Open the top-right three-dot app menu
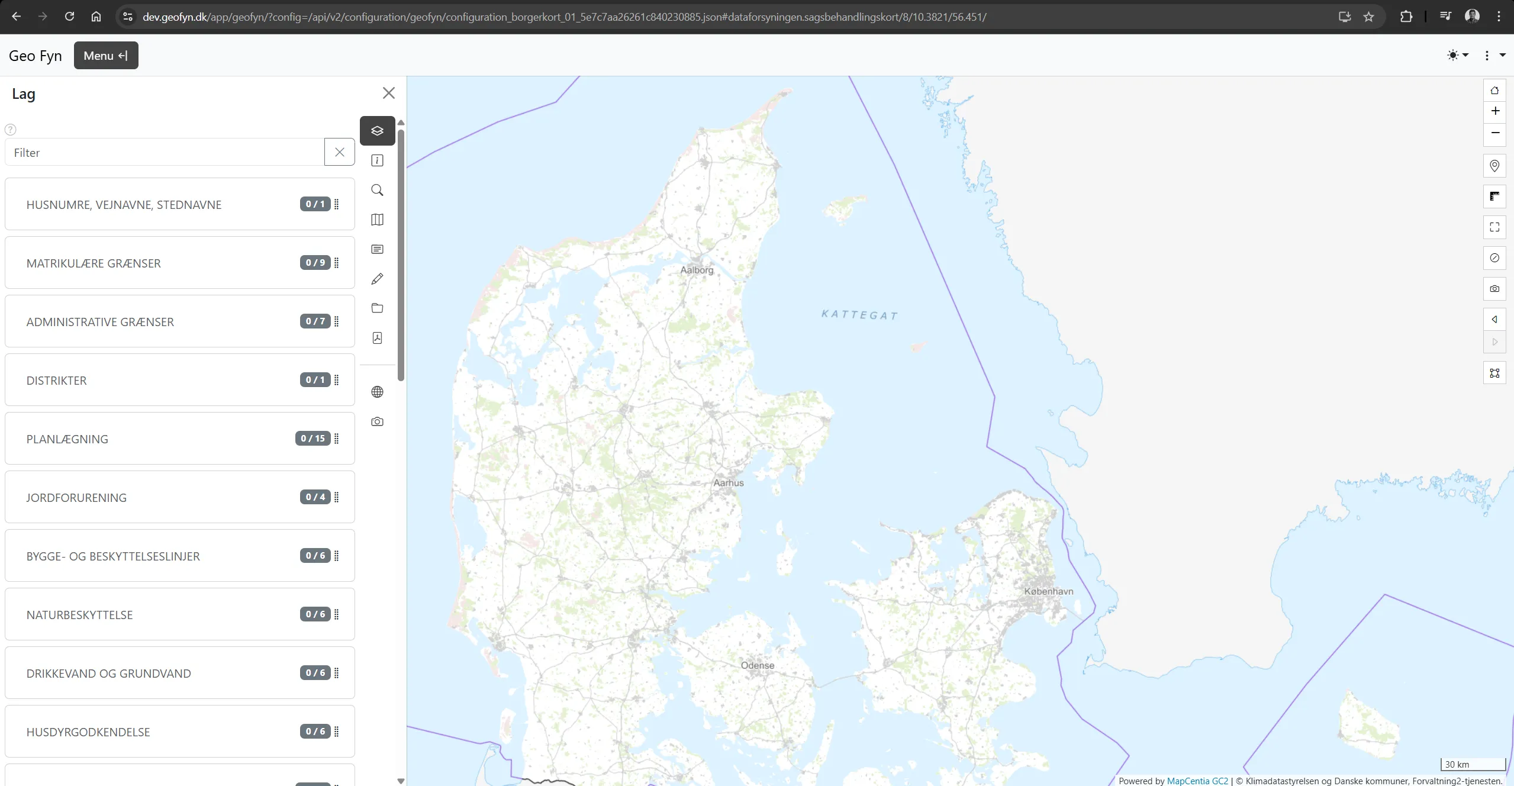Image resolution: width=1514 pixels, height=786 pixels. (1486, 55)
